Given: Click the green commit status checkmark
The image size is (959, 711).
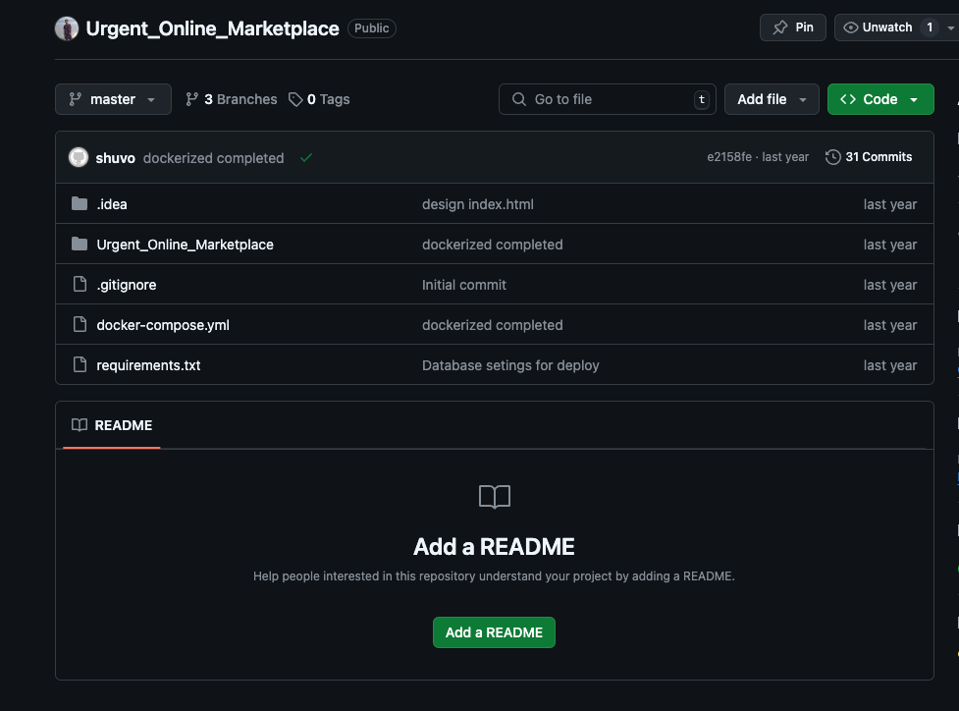Looking at the screenshot, I should point(306,157).
